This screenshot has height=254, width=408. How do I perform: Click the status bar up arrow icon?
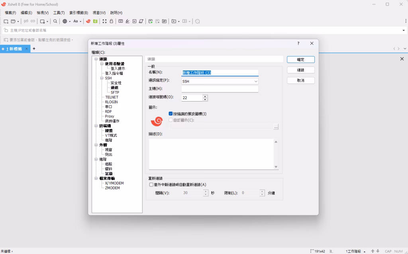[x=373, y=251]
